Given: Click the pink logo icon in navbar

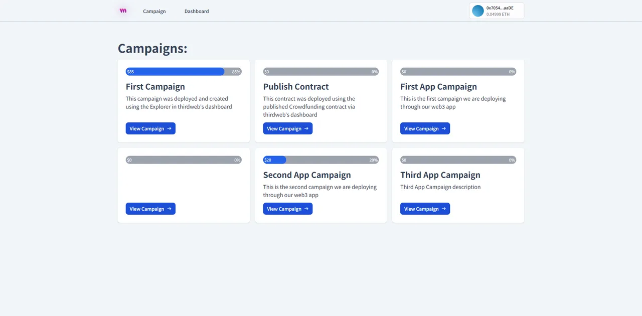Looking at the screenshot, I should click(x=123, y=11).
